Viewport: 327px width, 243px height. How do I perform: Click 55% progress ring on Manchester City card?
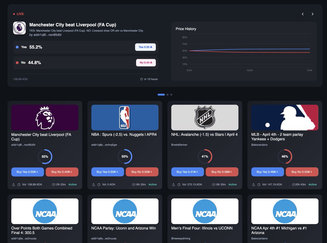coord(45,157)
